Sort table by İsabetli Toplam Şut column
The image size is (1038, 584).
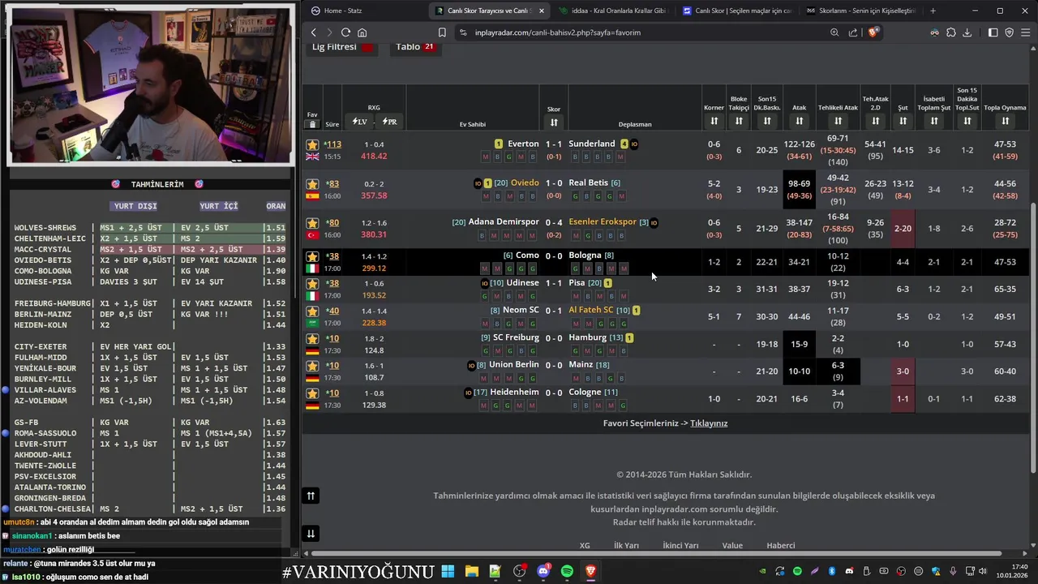coord(934,121)
